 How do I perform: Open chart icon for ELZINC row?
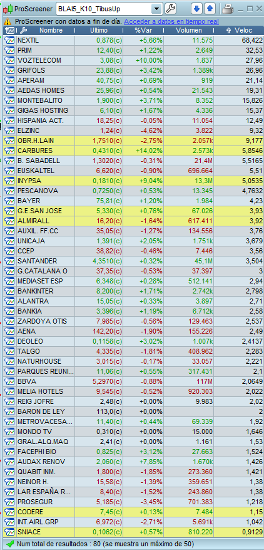9,131
